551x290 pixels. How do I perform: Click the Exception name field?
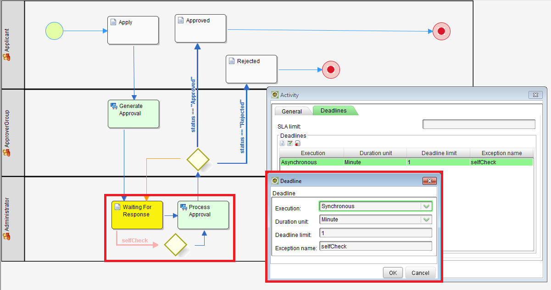pyautogui.click(x=375, y=246)
